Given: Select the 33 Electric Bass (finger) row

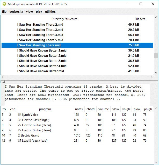Looking at the screenshot, I should [77, 120].
